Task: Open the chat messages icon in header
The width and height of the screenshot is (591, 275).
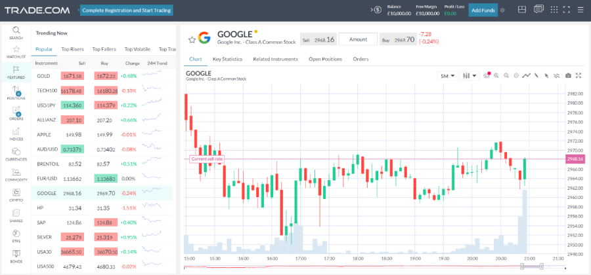Action: [538, 9]
